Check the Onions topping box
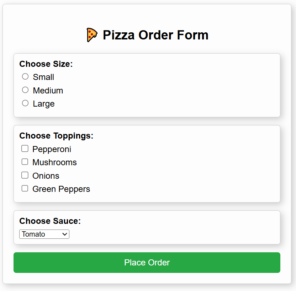296x291 pixels. point(25,175)
